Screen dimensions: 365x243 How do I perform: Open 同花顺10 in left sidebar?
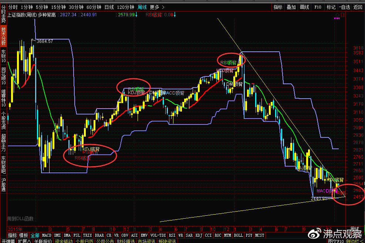coord(3,76)
